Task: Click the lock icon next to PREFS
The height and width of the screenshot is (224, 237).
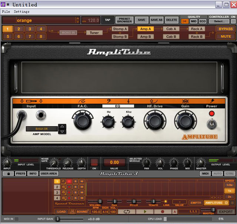Action: point(8,174)
